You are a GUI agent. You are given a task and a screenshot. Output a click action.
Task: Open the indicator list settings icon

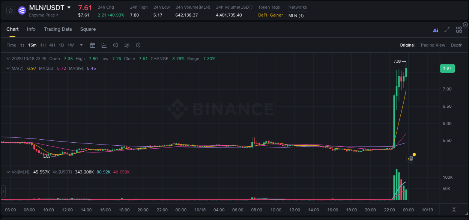[126, 45]
